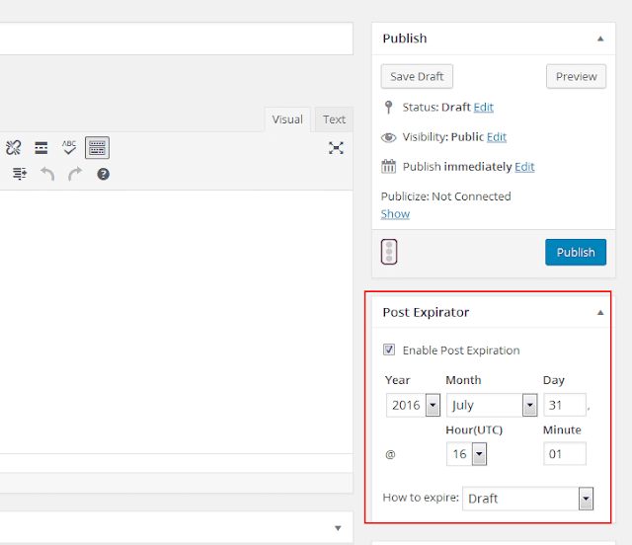This screenshot has width=632, height=545.
Task: Open the How to expire dropdown
Action: 527,499
